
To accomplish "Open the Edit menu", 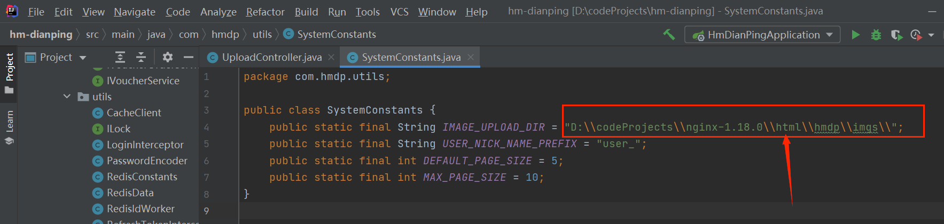I will pyautogui.click(x=63, y=12).
